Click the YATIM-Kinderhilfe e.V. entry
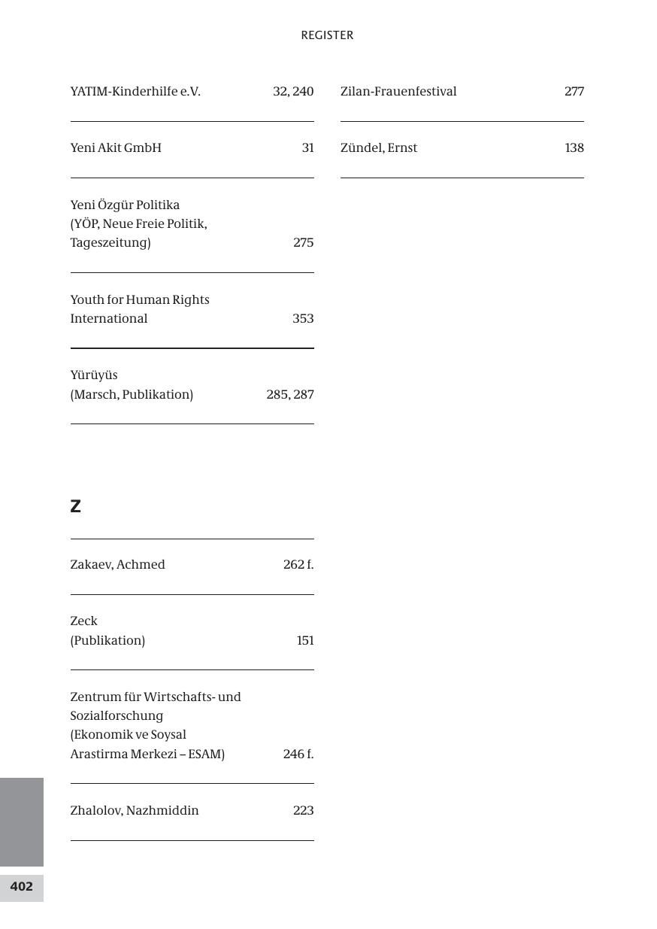This screenshot has width=657, height=929. pyautogui.click(x=135, y=92)
